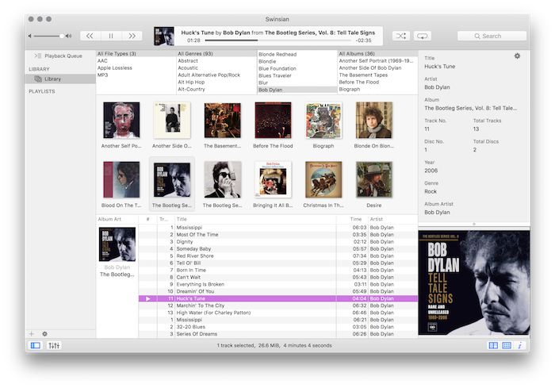This screenshot has height=388, width=555.
Task: Toggle the sidebar visibility button
Action: [x=36, y=345]
